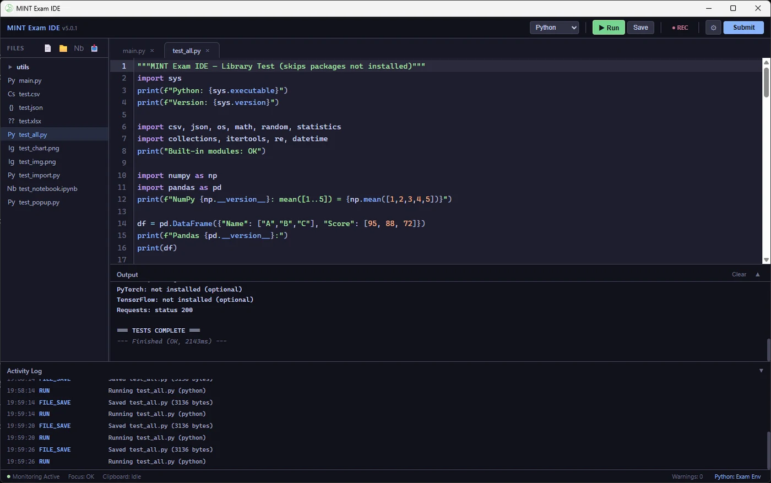Submit the exam
Viewport: 771px width, 483px height.
(743, 28)
